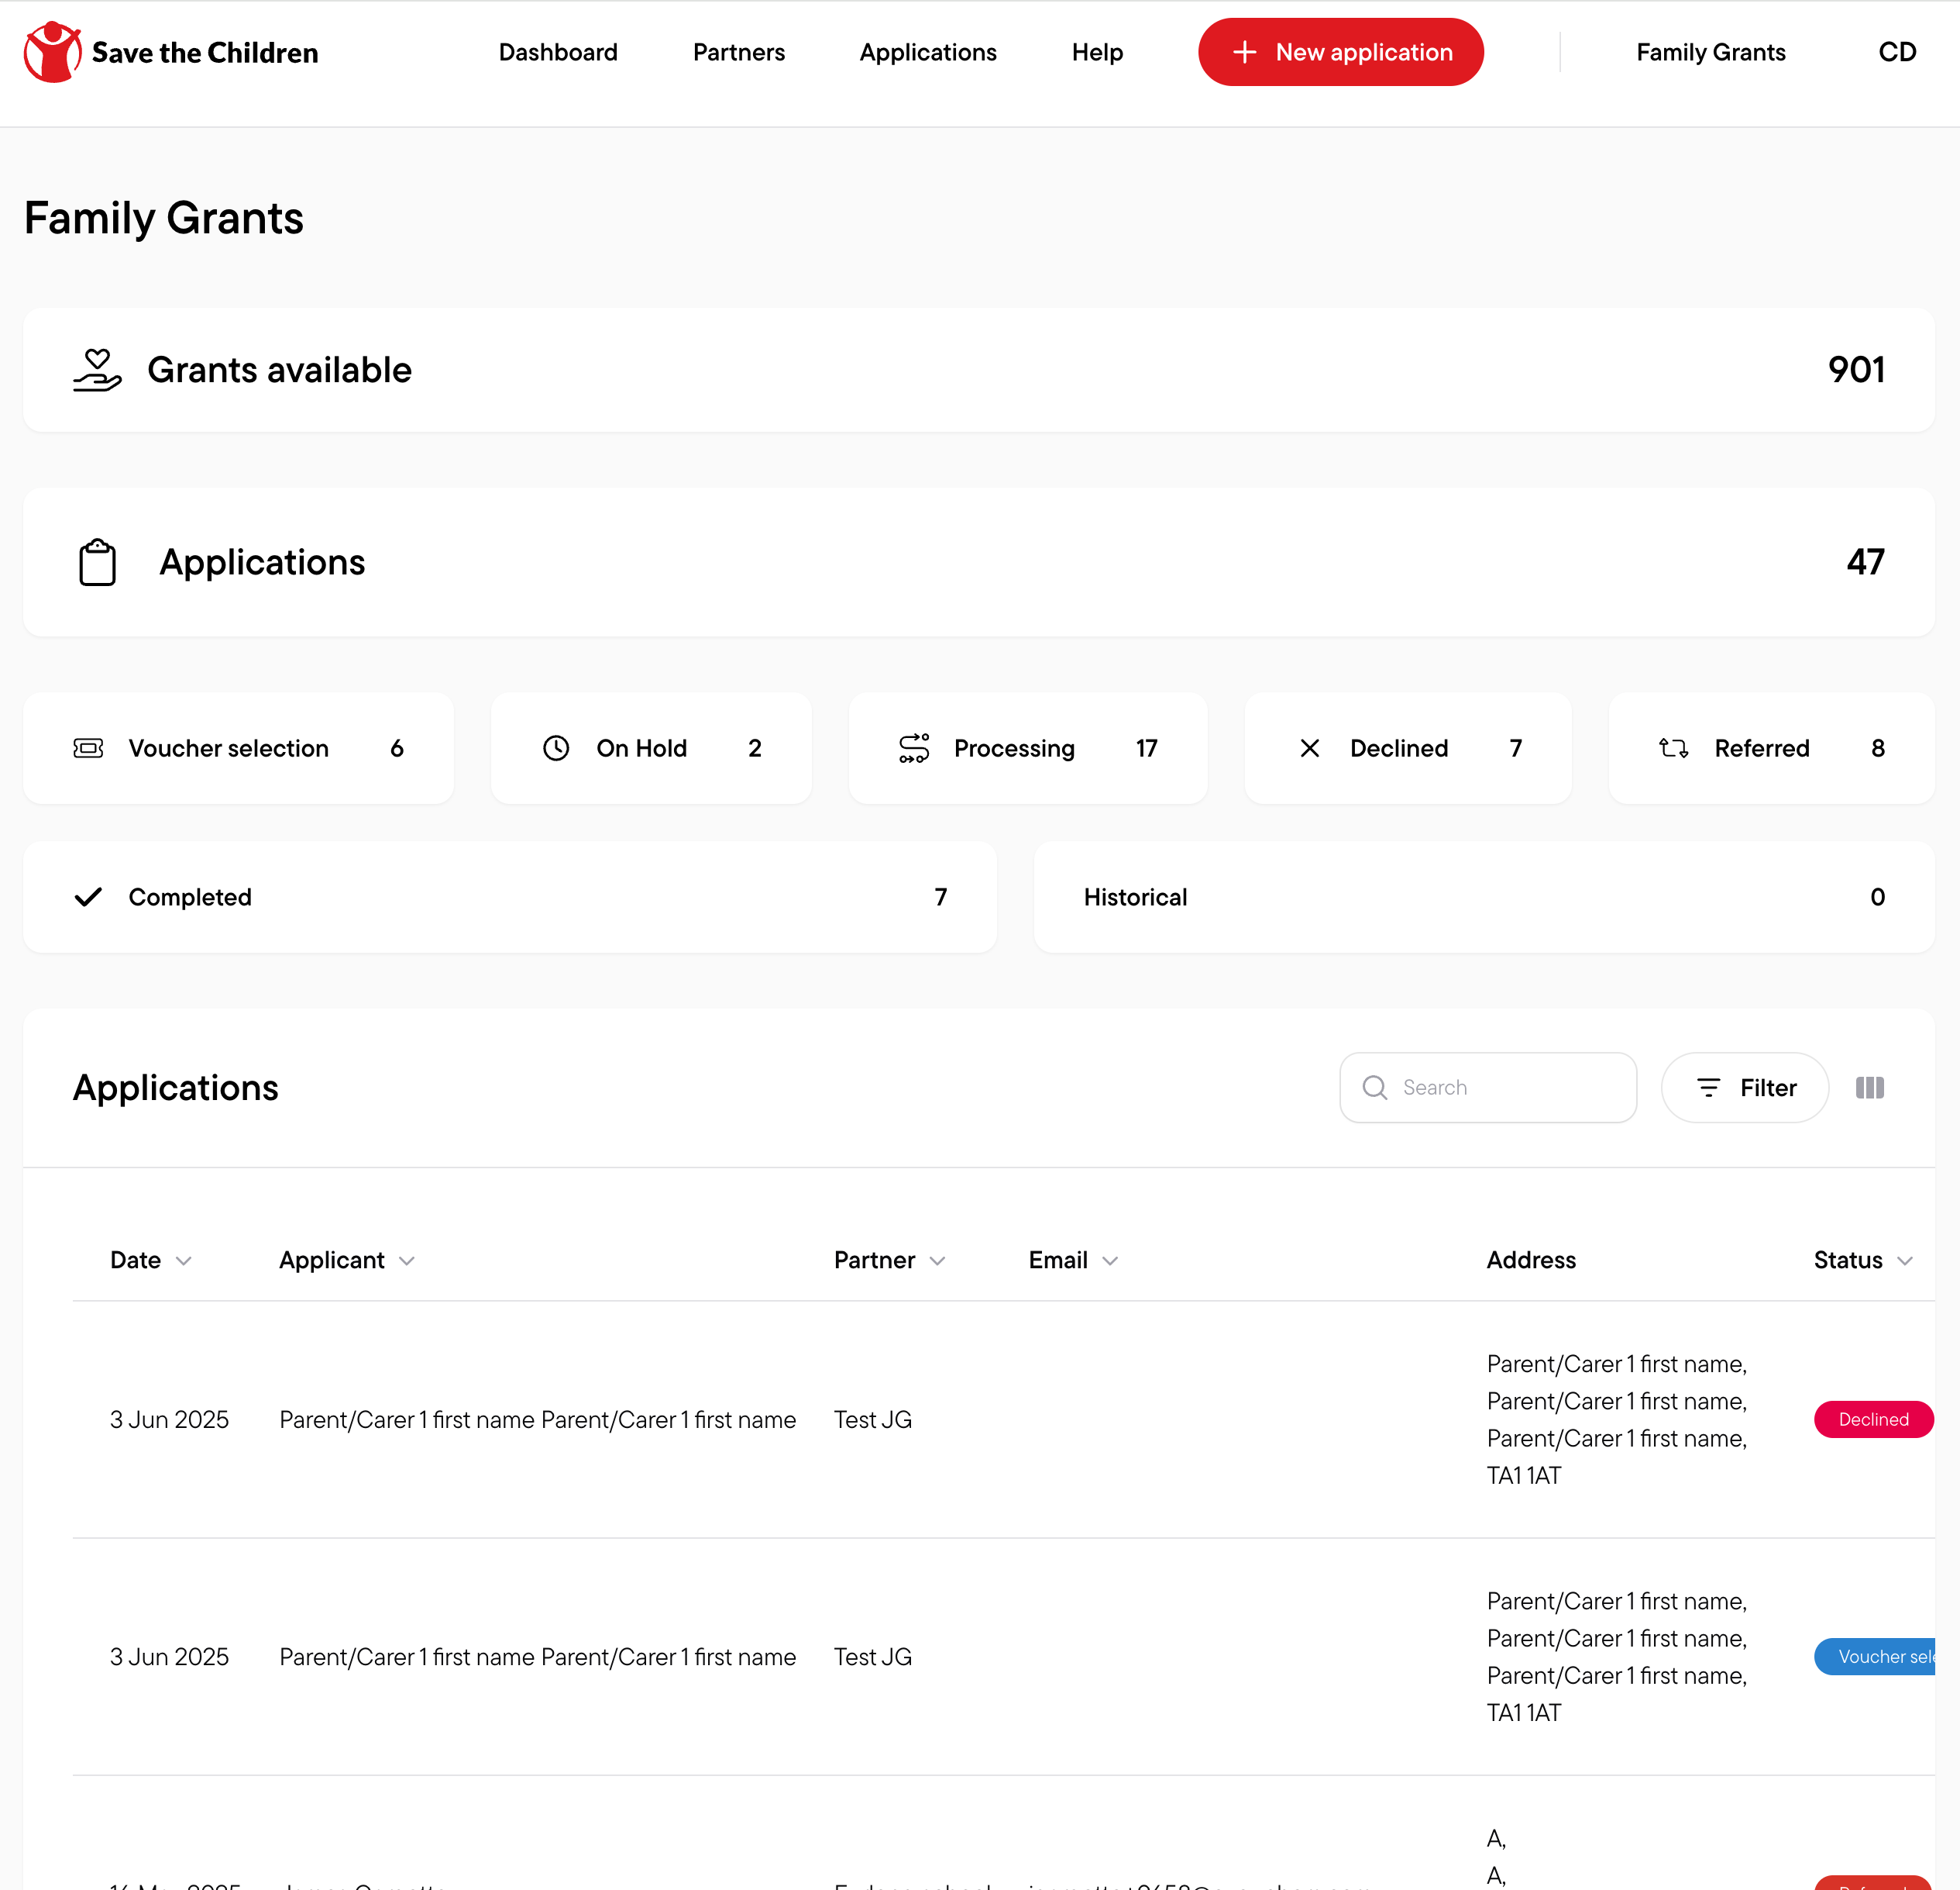Screen dimensions: 1960x1890
Task: Click applicant name in the Voucher selection row
Action: (538, 1657)
